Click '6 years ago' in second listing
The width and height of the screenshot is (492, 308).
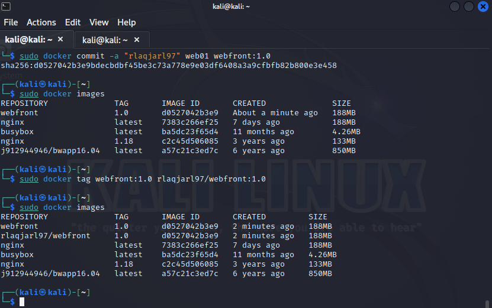tap(259, 274)
